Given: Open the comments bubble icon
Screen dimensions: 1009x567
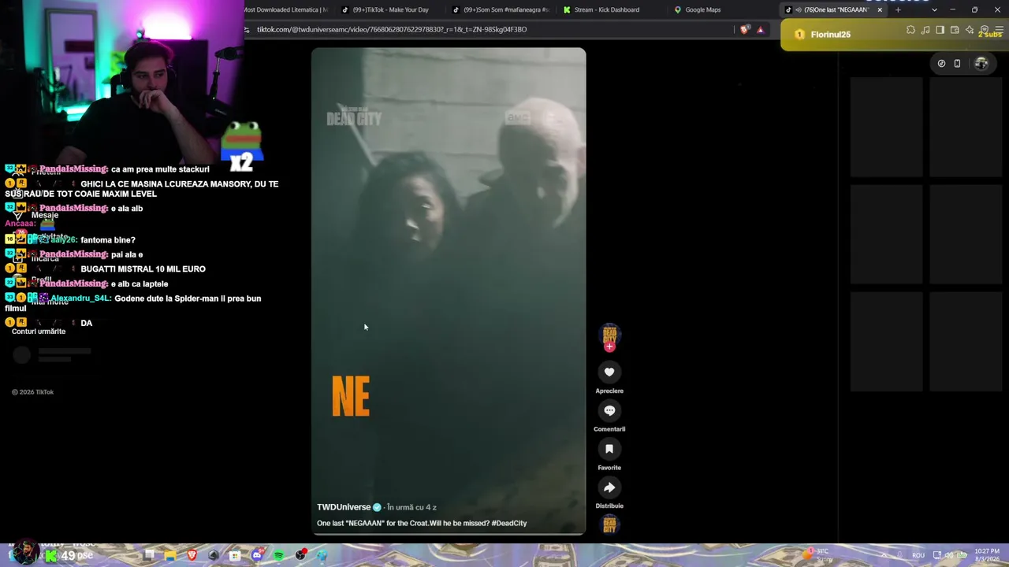Looking at the screenshot, I should (609, 410).
